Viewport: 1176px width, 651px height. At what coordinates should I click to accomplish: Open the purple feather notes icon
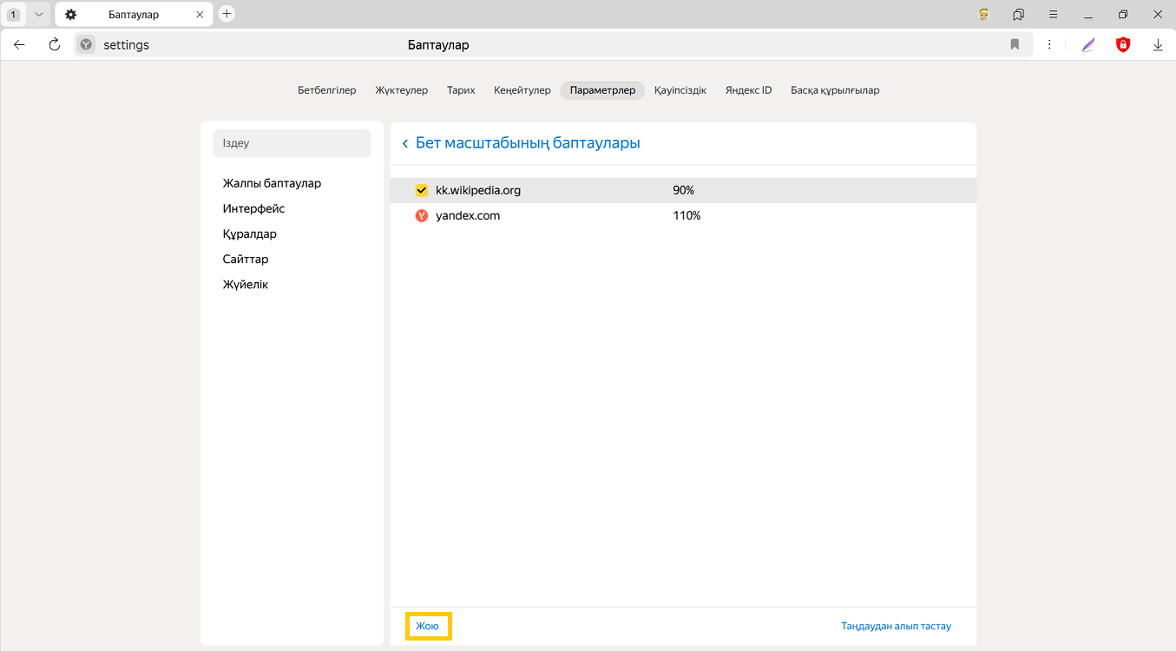coord(1088,45)
